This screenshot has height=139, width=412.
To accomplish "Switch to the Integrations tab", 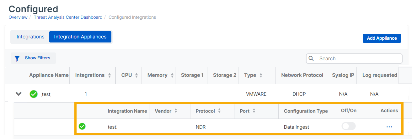I will coord(30,37).
